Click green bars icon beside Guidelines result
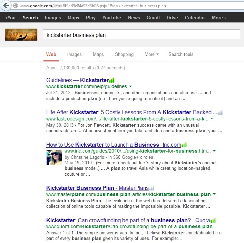 (x=111, y=80)
